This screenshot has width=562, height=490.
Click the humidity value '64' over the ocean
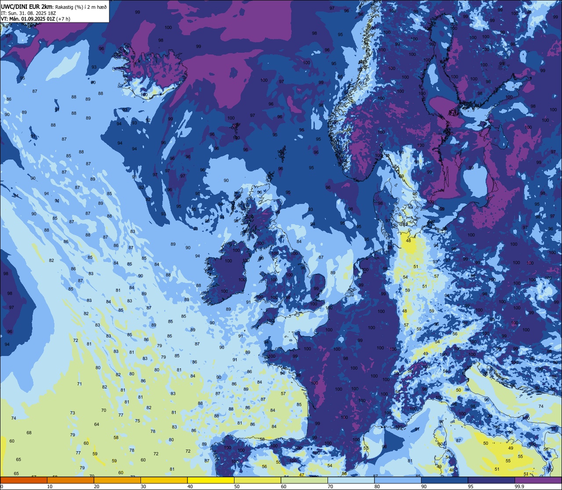point(97,424)
